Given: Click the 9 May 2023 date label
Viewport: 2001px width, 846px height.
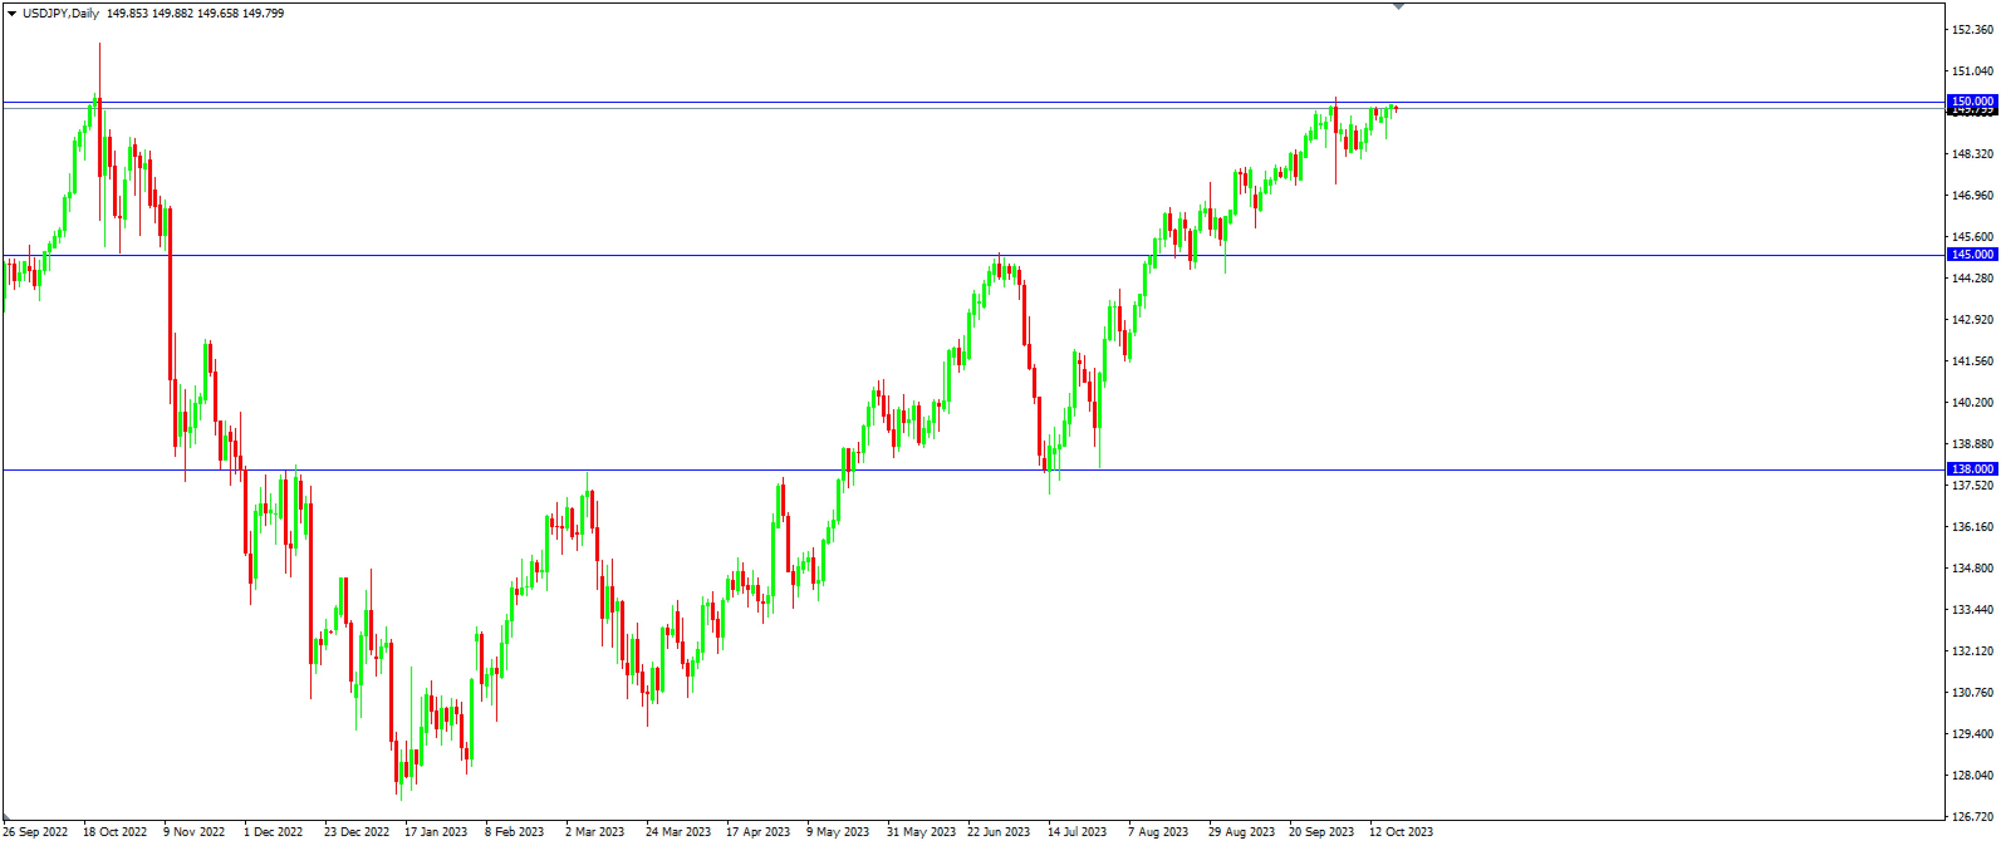Looking at the screenshot, I should point(837,832).
